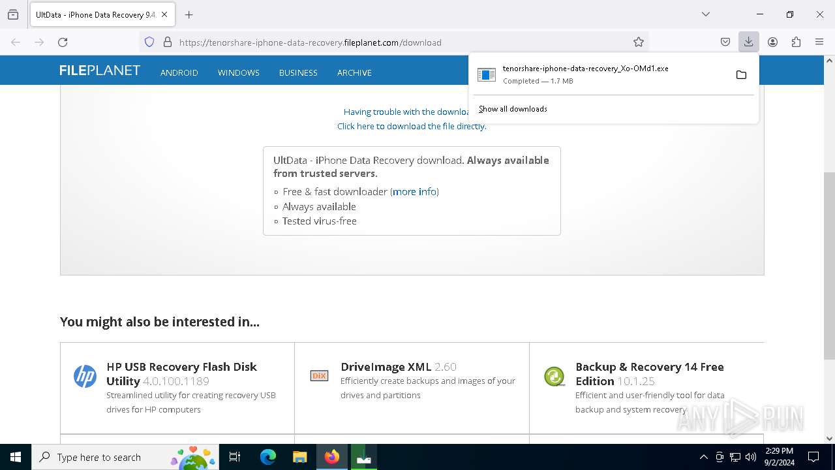
Task: Open Firefox downloads panel button
Action: point(748,42)
